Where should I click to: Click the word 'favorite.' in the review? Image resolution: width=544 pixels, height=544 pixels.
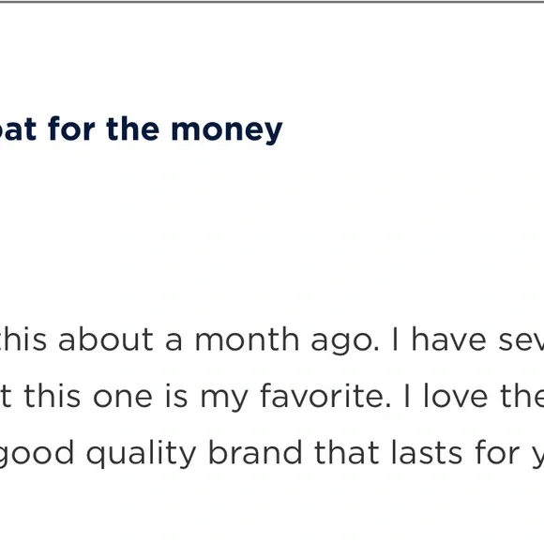325,396
